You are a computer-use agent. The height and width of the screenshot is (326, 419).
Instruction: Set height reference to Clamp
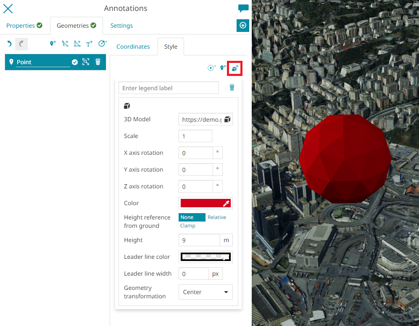[188, 226]
